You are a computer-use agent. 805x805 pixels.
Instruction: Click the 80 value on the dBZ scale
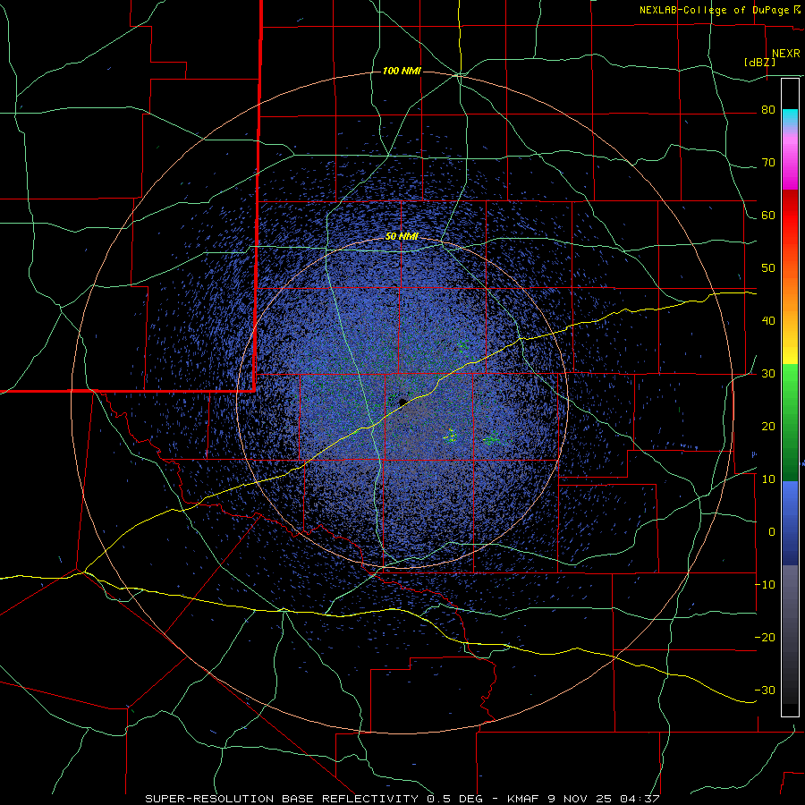coord(768,110)
